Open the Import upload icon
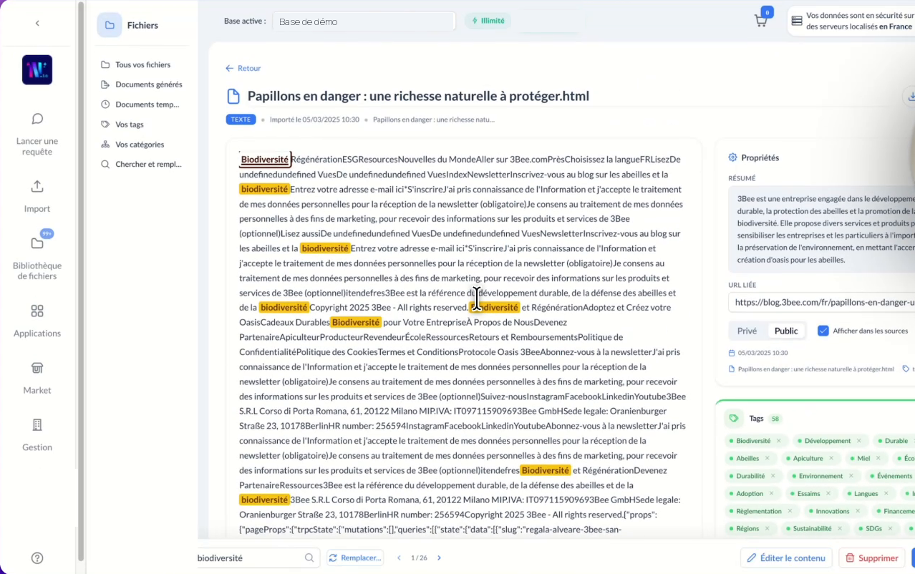This screenshot has width=915, height=574. [x=37, y=187]
